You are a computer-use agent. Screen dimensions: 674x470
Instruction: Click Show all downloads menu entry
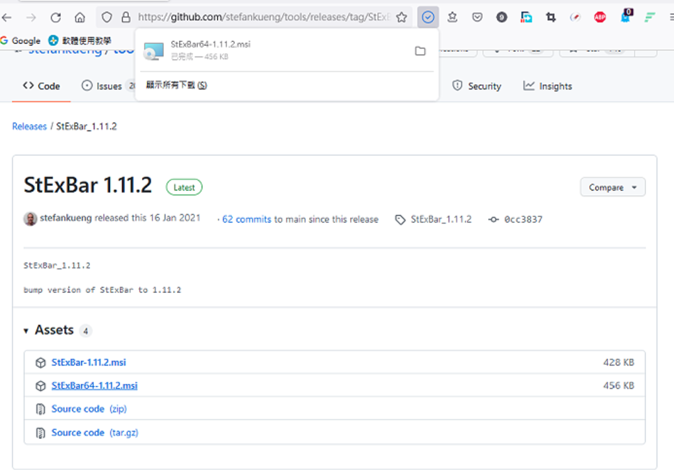click(x=176, y=85)
